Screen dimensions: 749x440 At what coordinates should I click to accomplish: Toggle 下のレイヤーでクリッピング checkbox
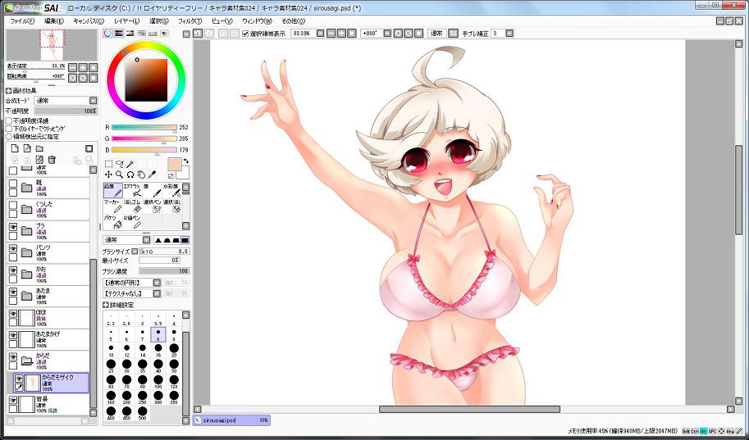point(9,129)
